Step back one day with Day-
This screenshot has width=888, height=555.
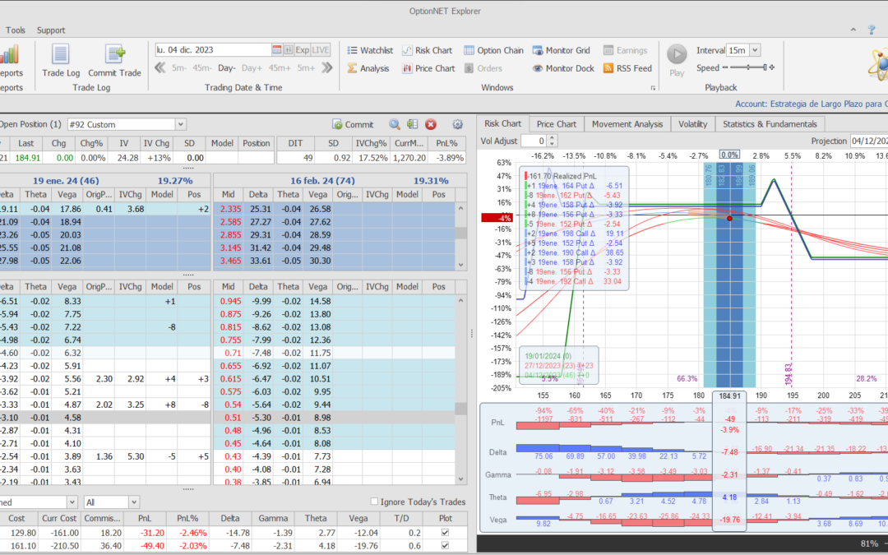coord(227,68)
